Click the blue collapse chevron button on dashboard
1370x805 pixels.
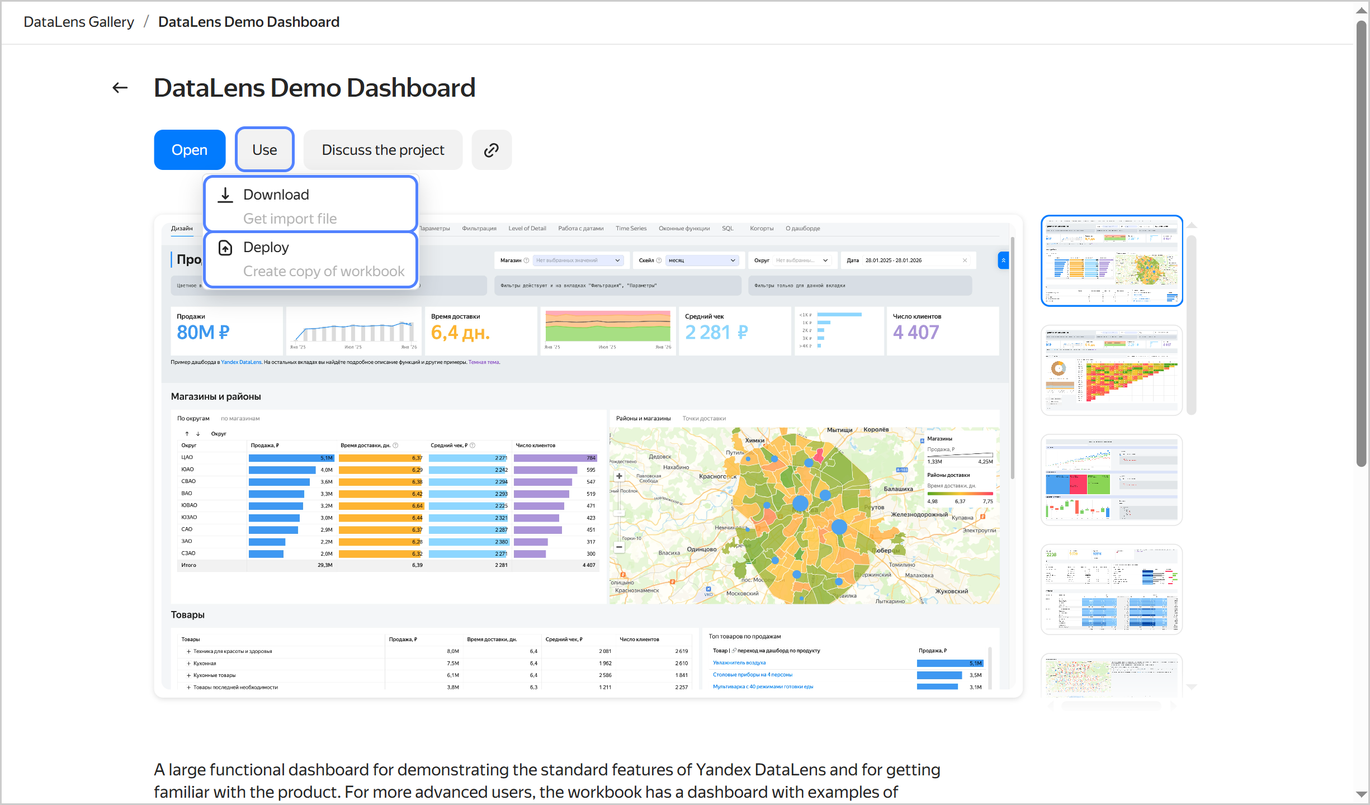pyautogui.click(x=1003, y=261)
